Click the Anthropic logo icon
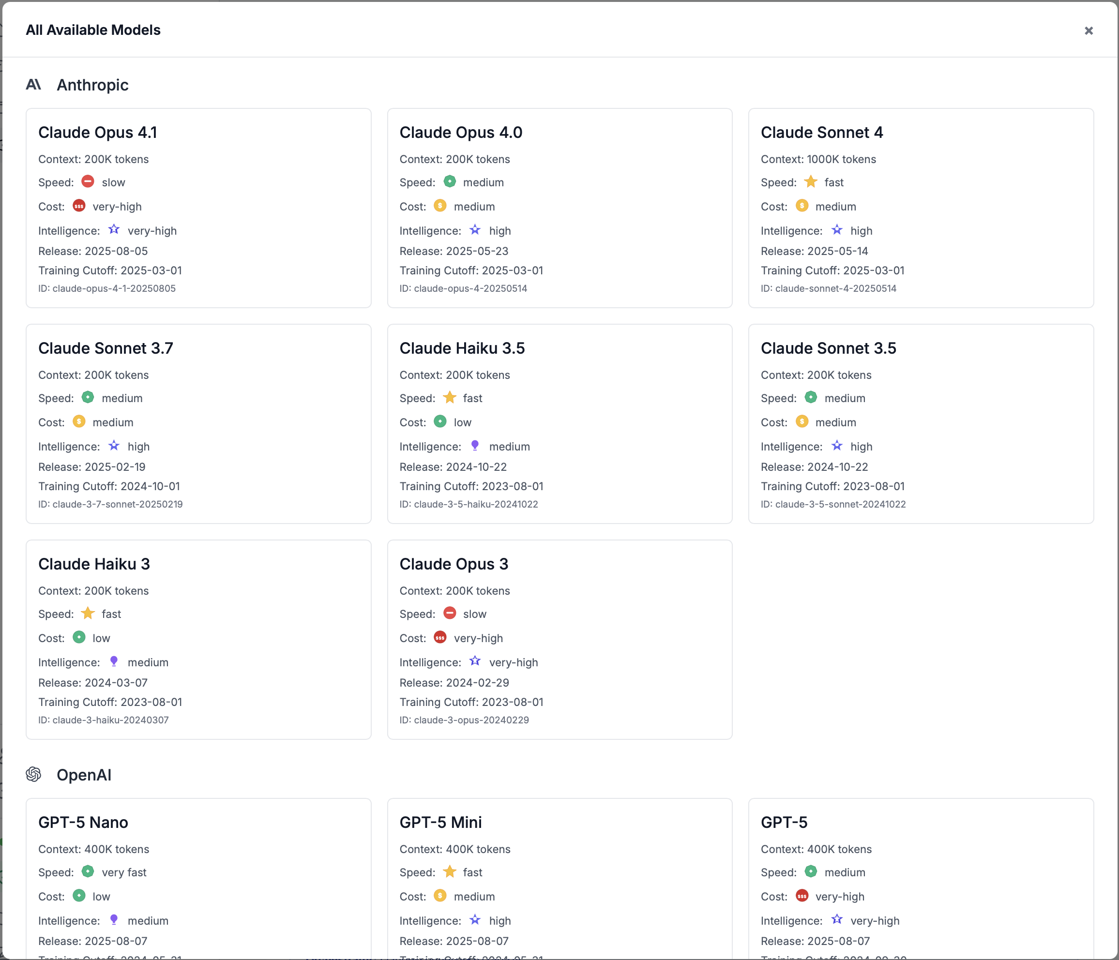 [34, 84]
